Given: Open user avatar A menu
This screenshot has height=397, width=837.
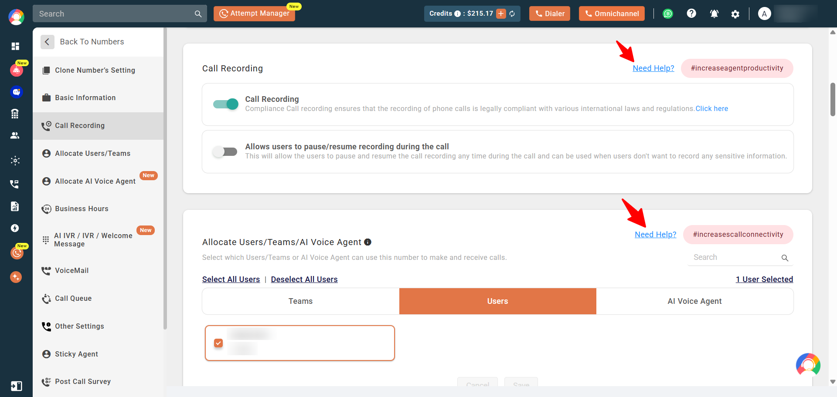Looking at the screenshot, I should (764, 13).
